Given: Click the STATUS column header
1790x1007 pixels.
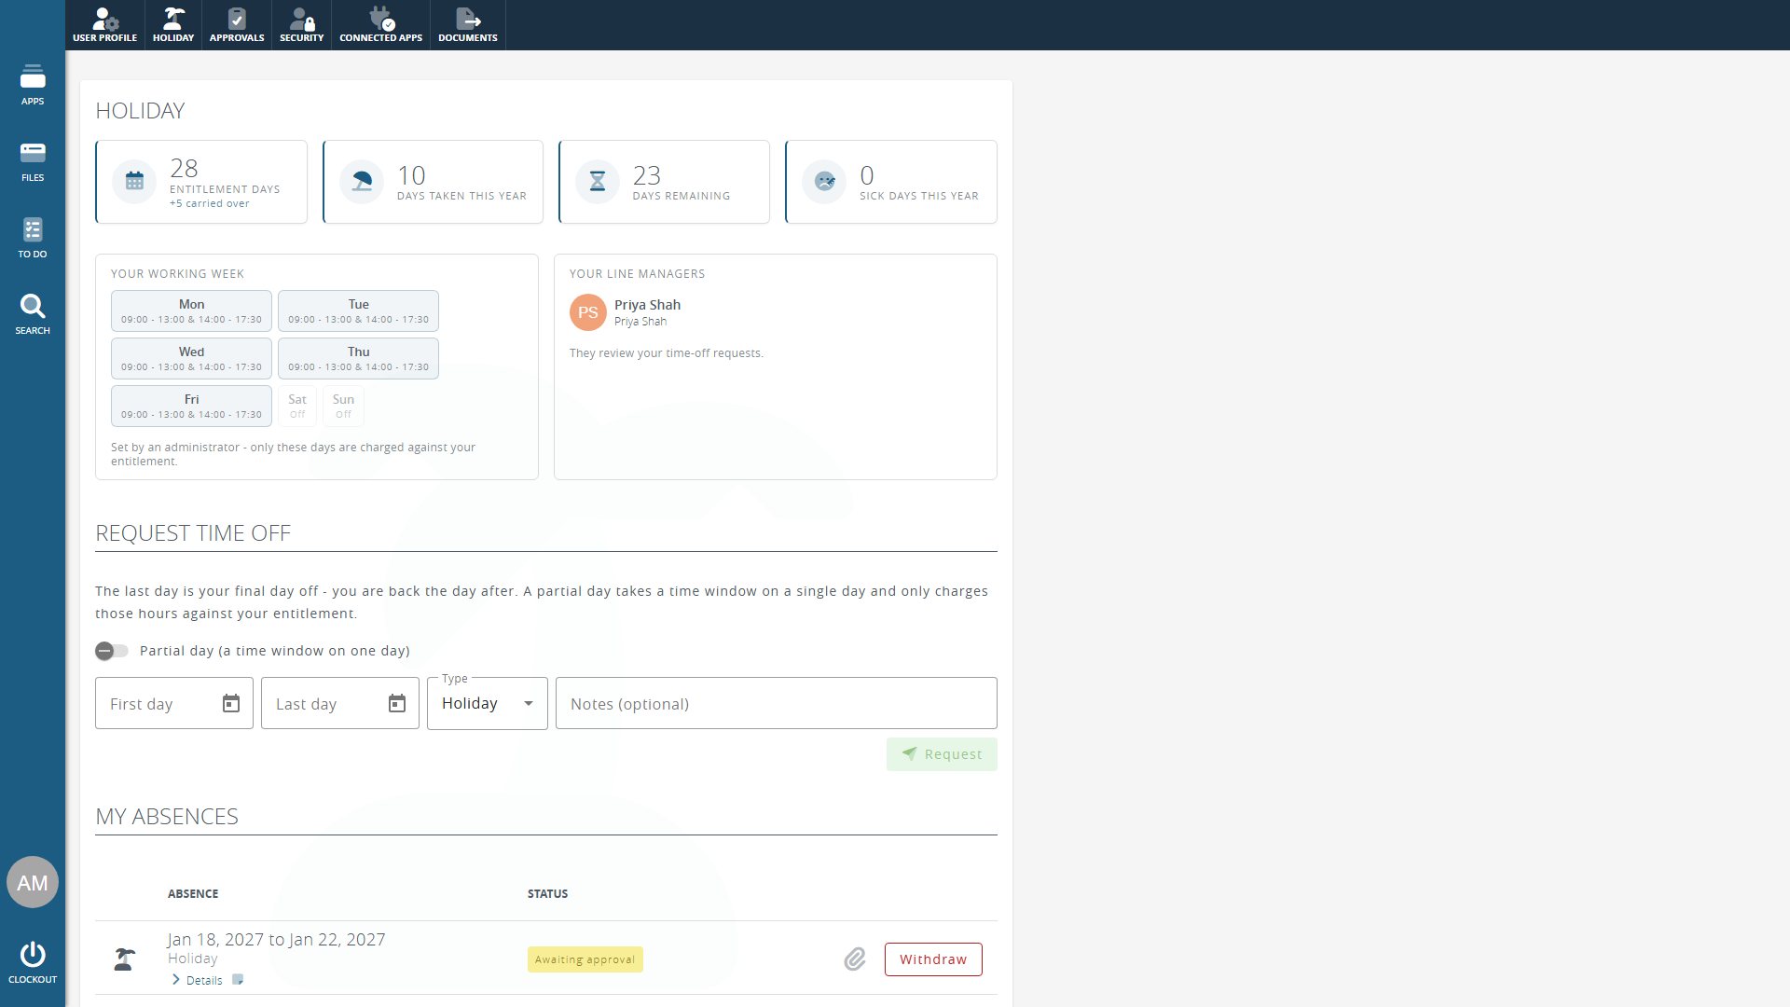Looking at the screenshot, I should pyautogui.click(x=547, y=893).
